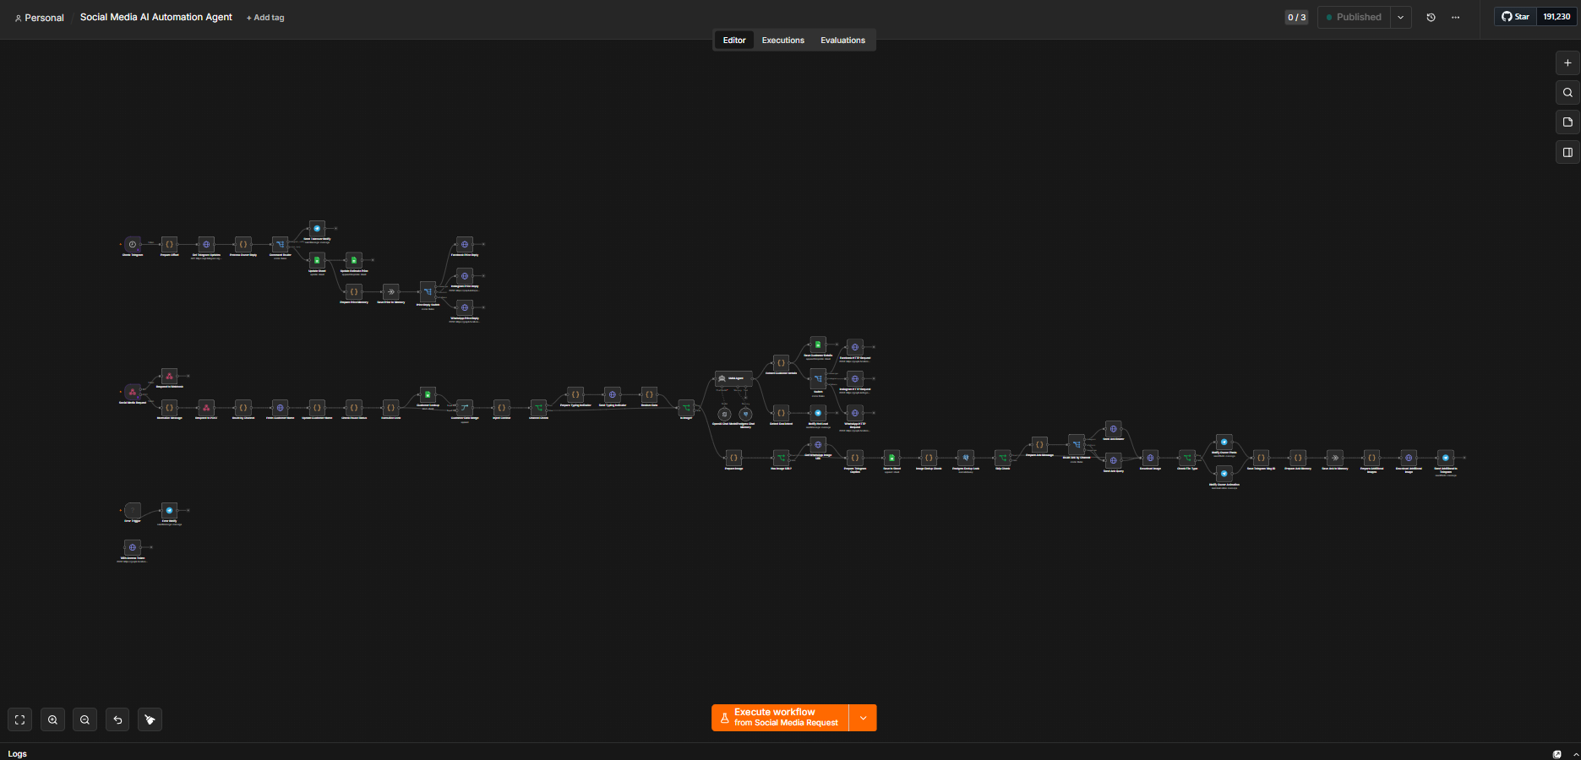Select the Send Timeout Notify Telegram node
Screen dimensions: 1581x760
point(317,228)
